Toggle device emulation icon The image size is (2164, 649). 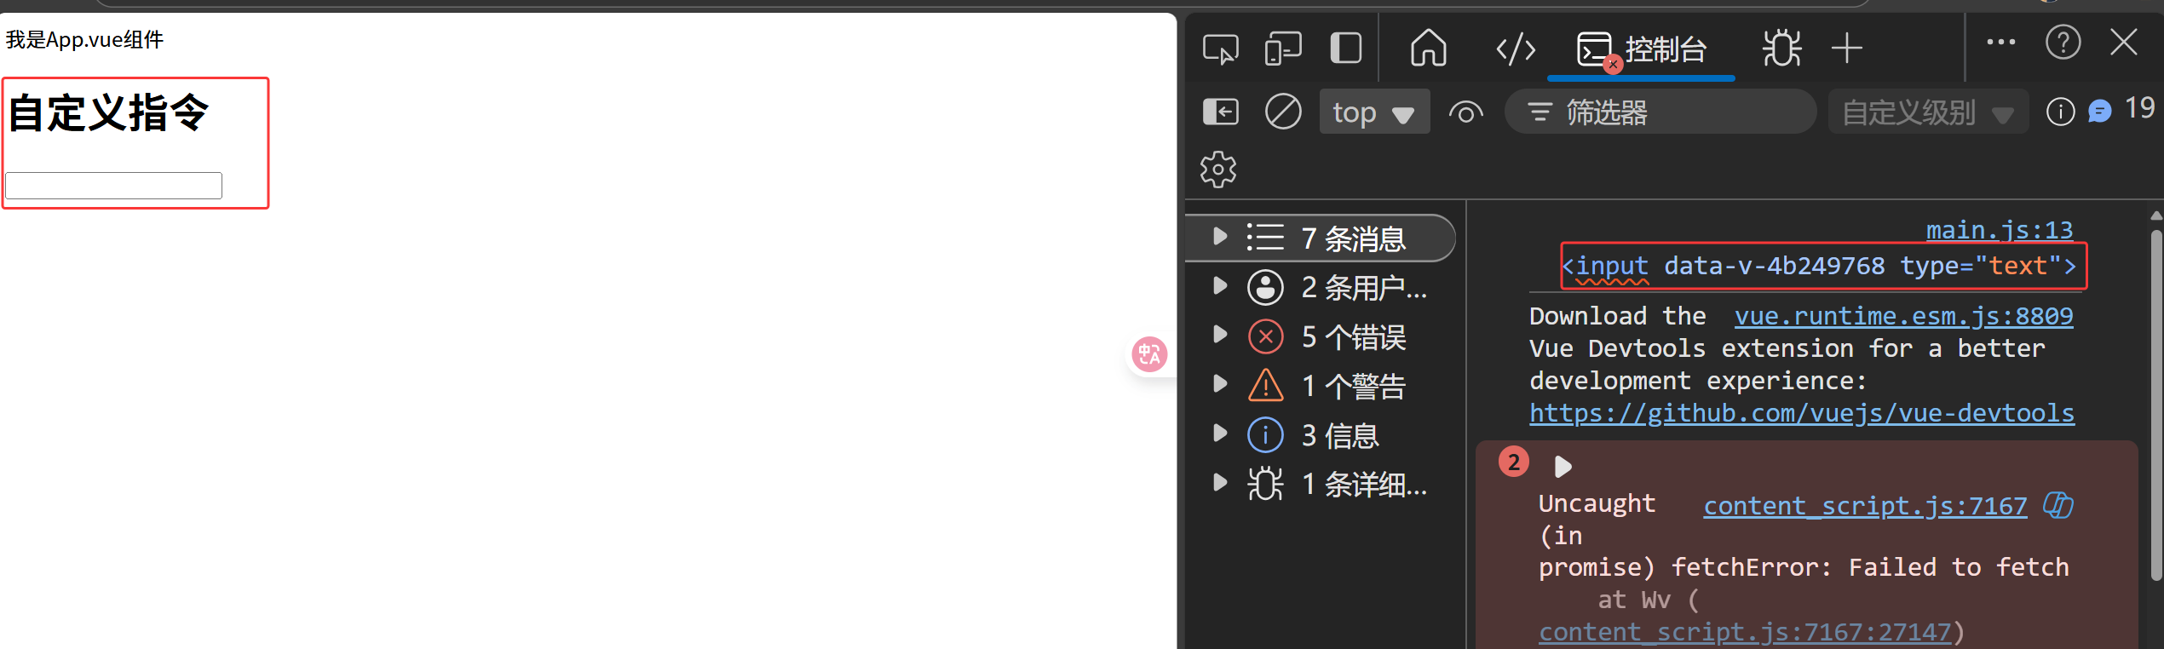pos(1283,49)
